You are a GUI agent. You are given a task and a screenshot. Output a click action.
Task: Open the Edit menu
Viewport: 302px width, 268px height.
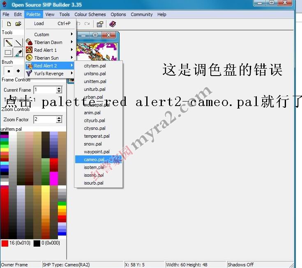(18, 14)
